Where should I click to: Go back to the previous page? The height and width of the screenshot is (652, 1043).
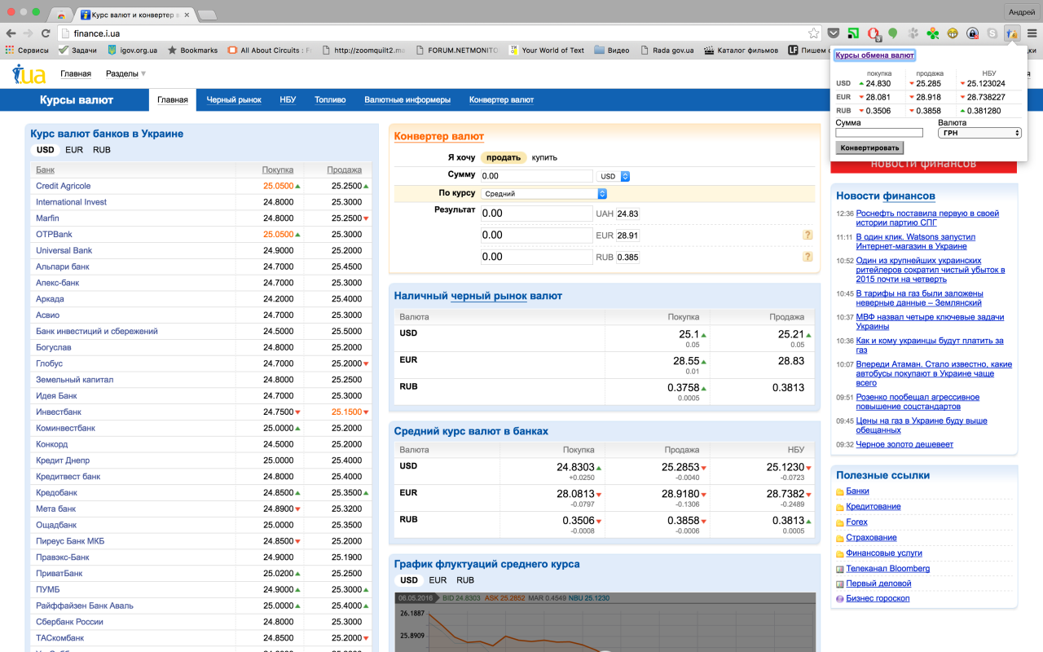pos(11,33)
